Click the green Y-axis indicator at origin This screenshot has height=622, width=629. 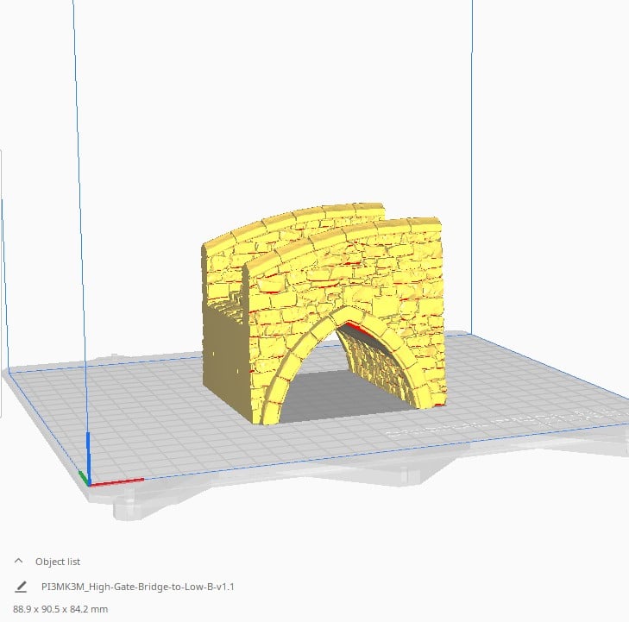[x=83, y=476]
